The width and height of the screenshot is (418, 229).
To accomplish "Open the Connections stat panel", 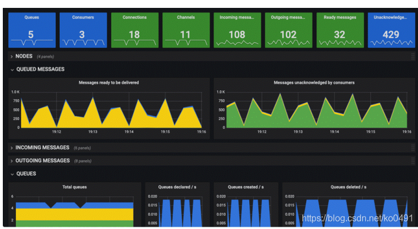I will (135, 30).
